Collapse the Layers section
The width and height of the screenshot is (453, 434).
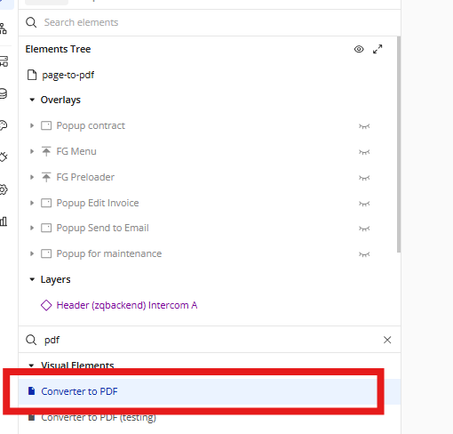(x=32, y=279)
